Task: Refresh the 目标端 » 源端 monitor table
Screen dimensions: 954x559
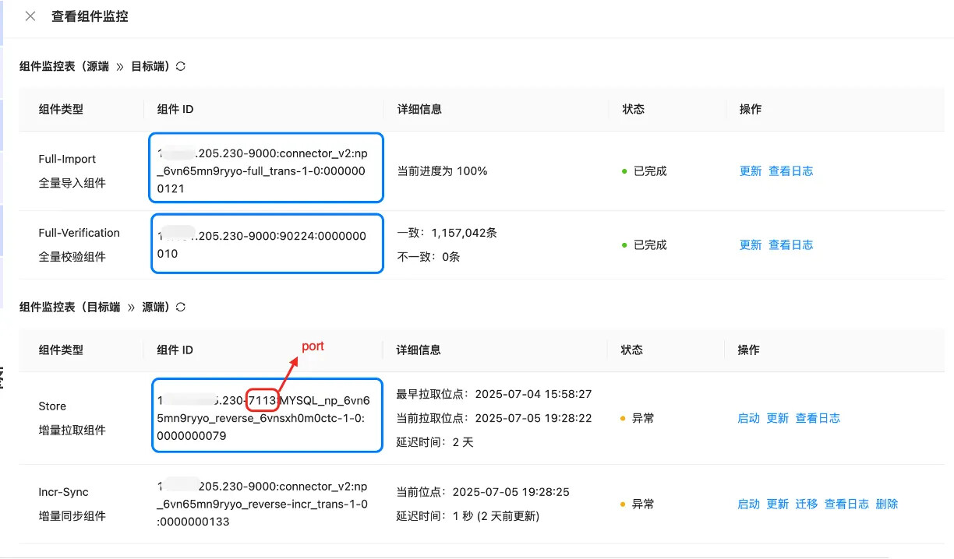Action: coord(181,307)
